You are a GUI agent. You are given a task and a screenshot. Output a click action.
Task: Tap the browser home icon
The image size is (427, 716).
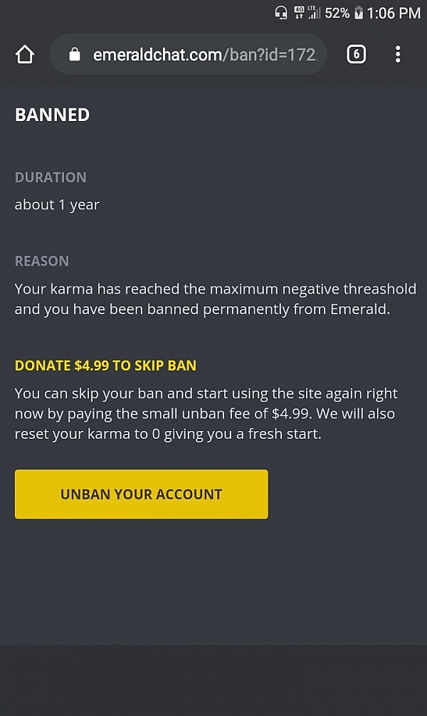(25, 54)
